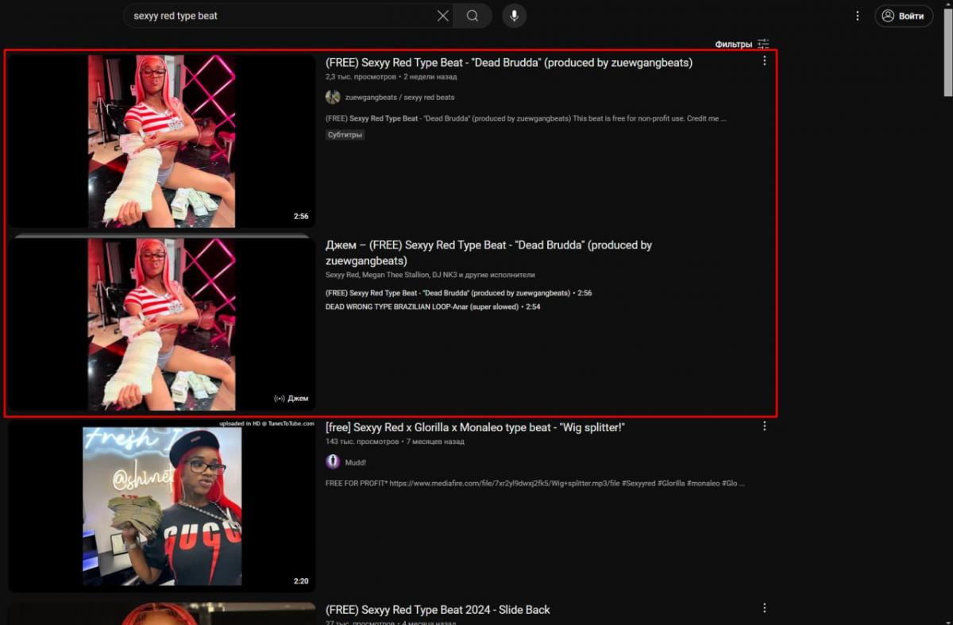
Task: Open options menu for "Slide Back" video
Action: [x=765, y=608]
